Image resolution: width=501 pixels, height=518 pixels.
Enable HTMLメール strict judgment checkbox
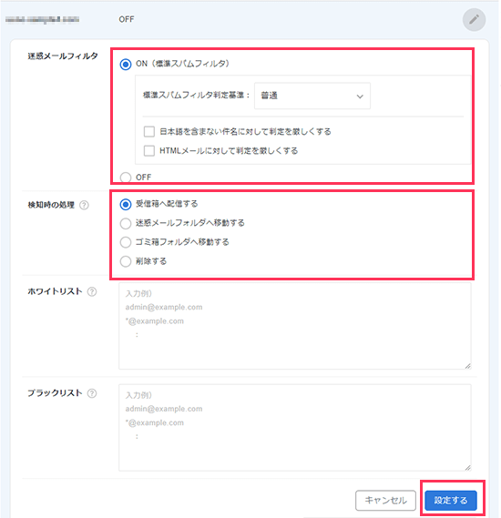(149, 151)
